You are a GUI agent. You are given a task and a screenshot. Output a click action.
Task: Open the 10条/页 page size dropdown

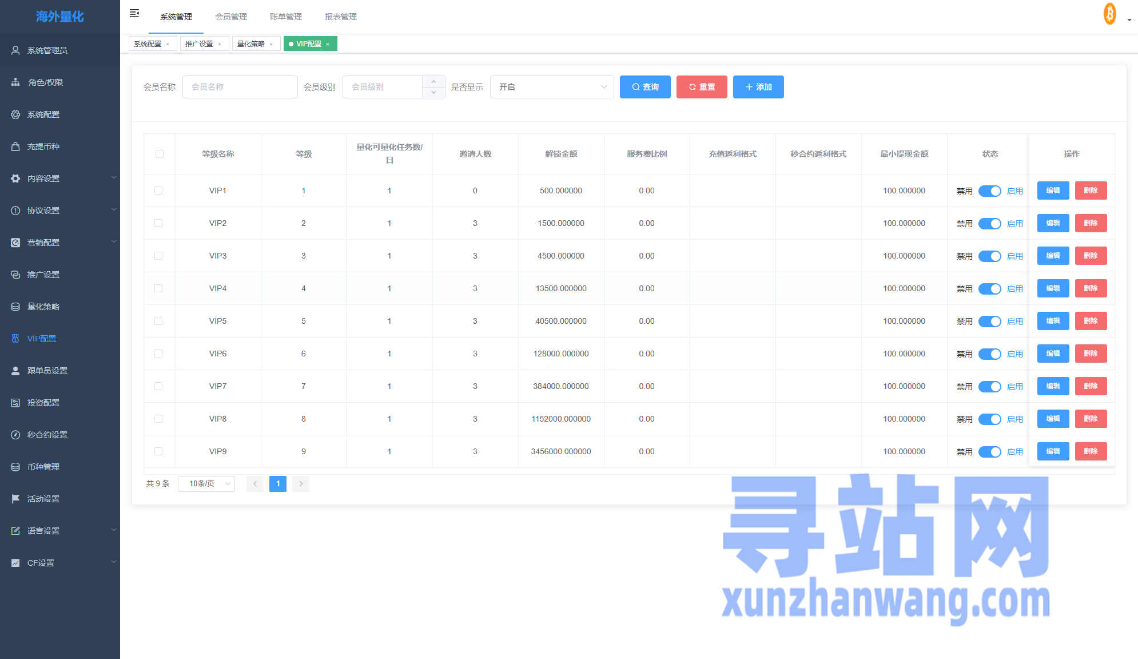(206, 484)
